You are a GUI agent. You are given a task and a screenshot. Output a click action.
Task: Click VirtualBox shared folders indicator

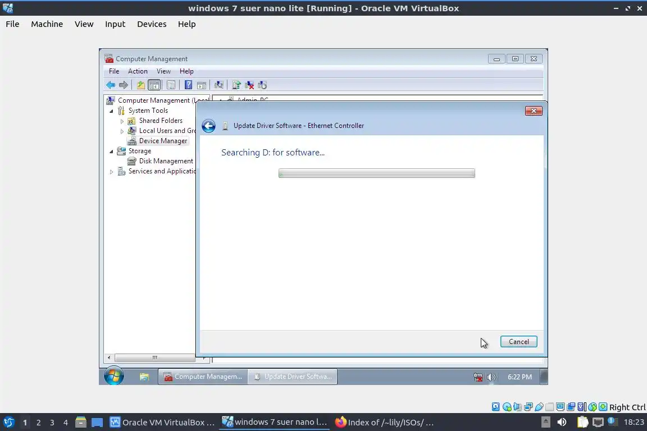click(550, 407)
